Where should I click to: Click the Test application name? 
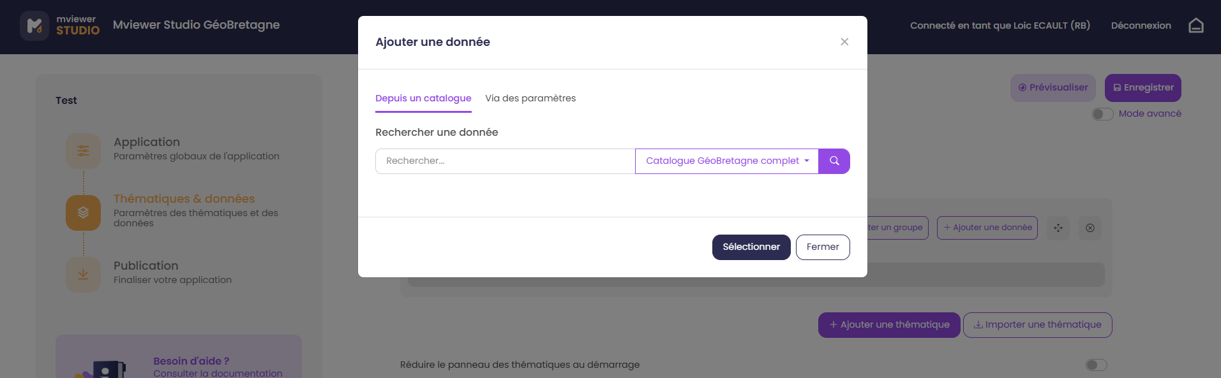(x=66, y=101)
